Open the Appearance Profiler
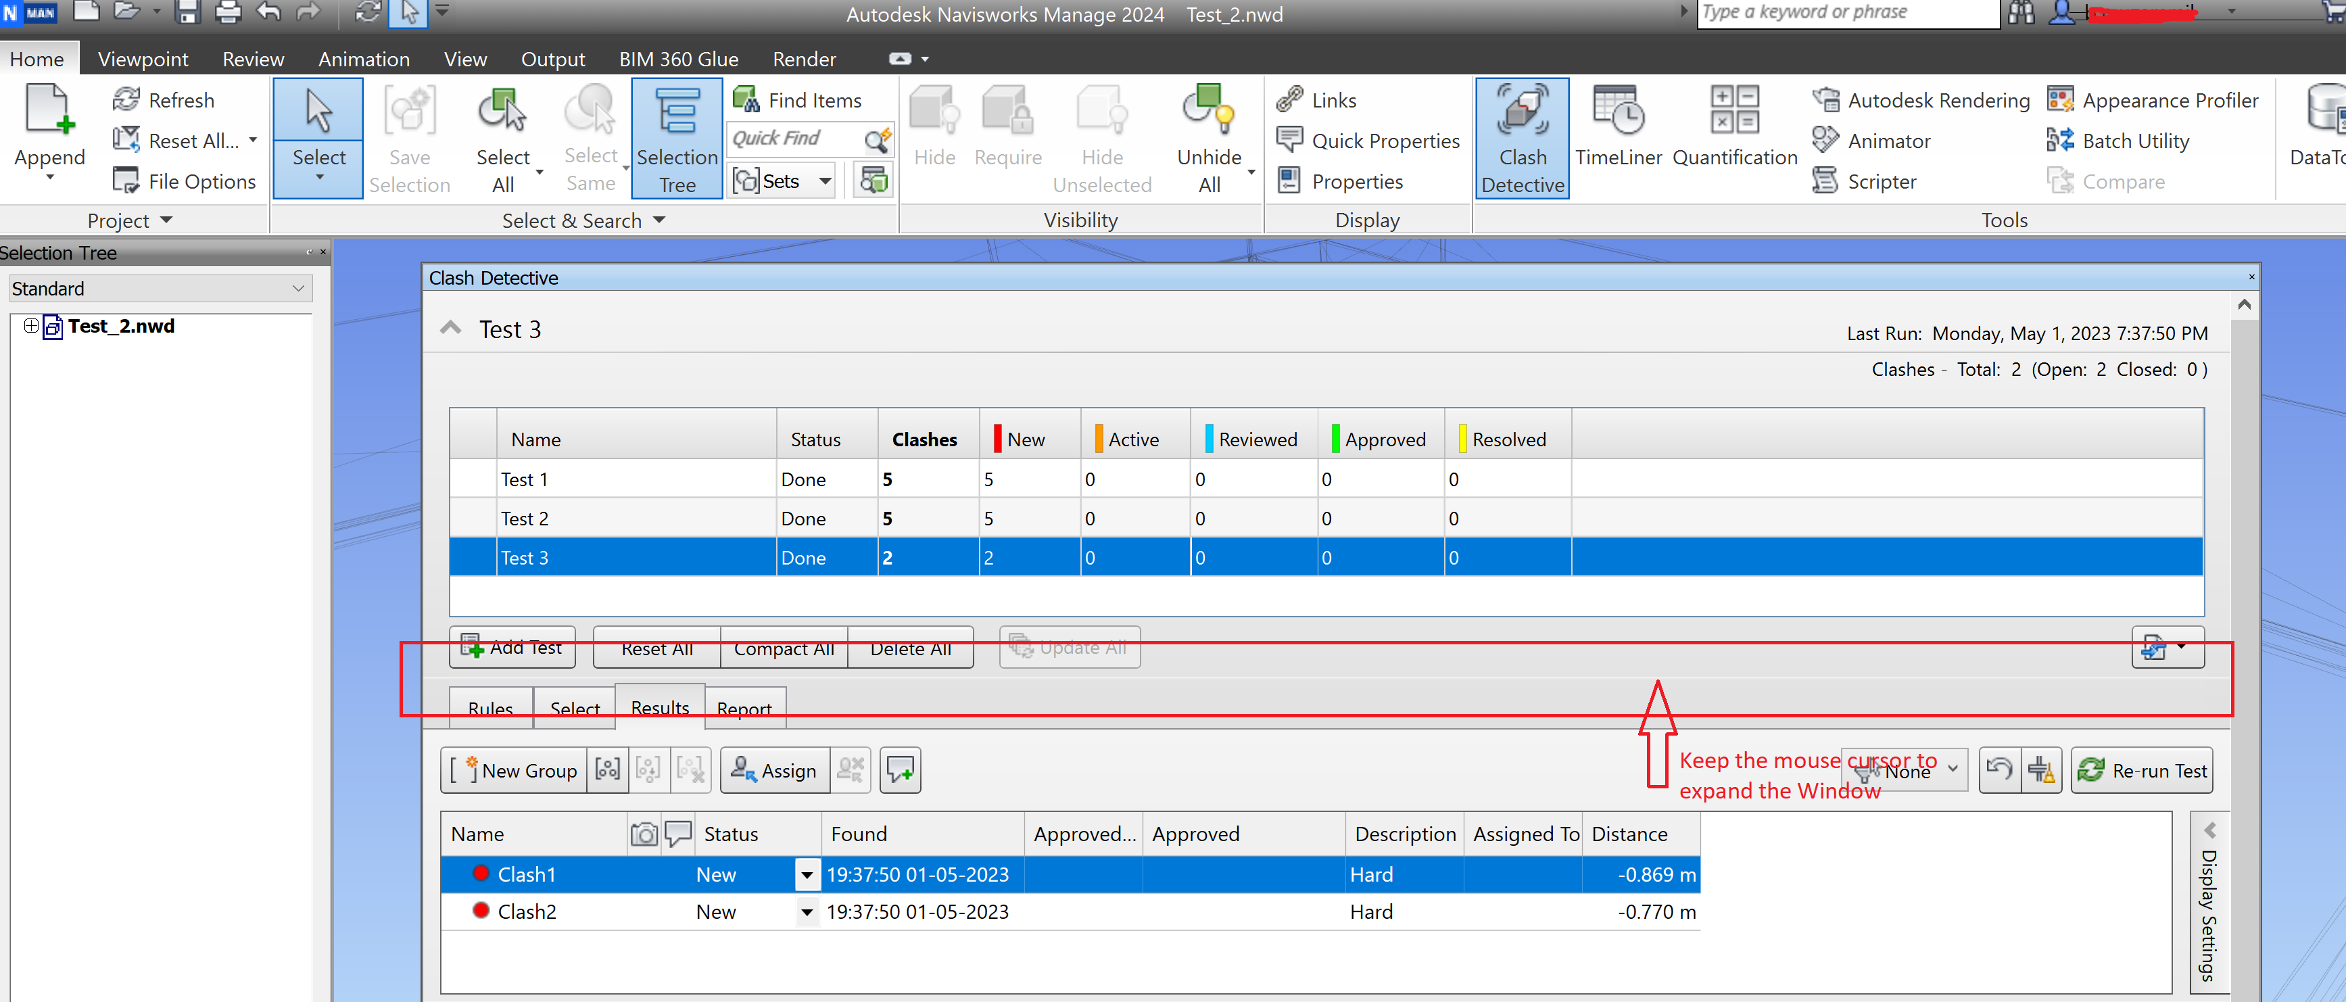Viewport: 2346px width, 1002px height. (2152, 99)
